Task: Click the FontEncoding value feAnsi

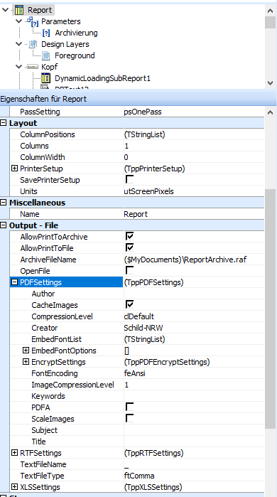Action: click(x=135, y=373)
